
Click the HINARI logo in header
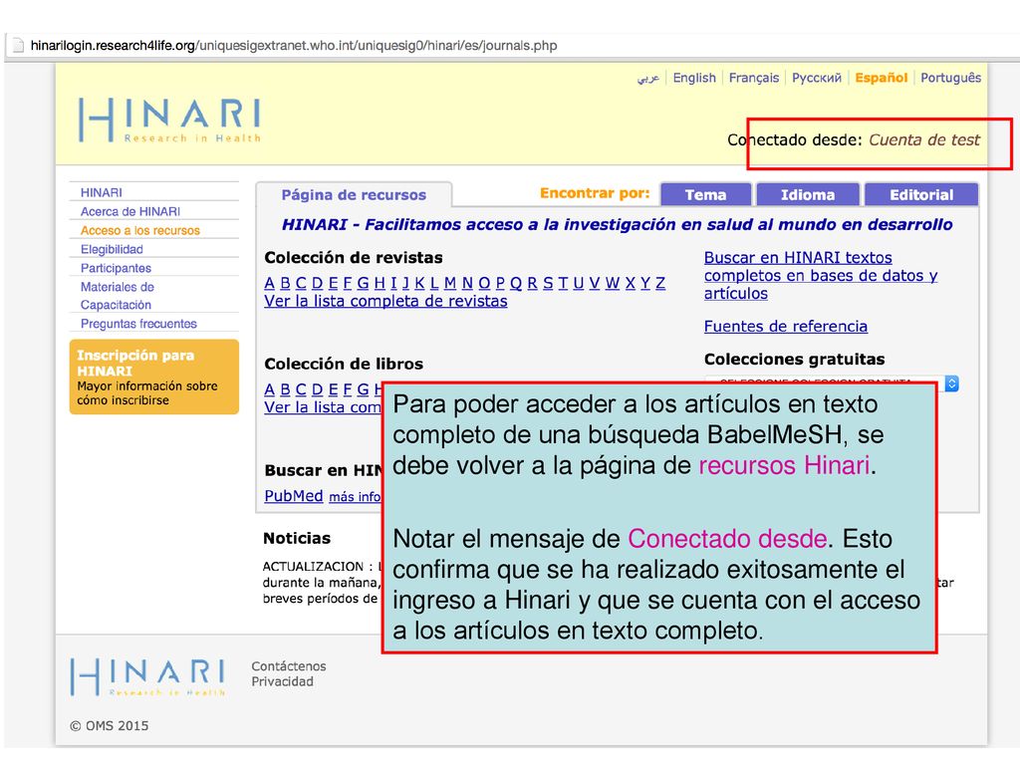tap(169, 120)
